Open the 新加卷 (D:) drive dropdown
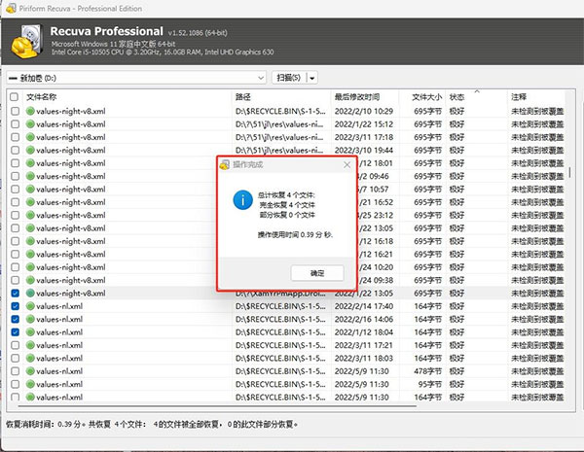Screen dimensions: 584x452 coord(136,78)
